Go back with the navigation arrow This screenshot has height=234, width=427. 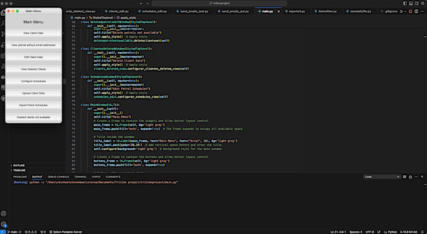[141, 3]
